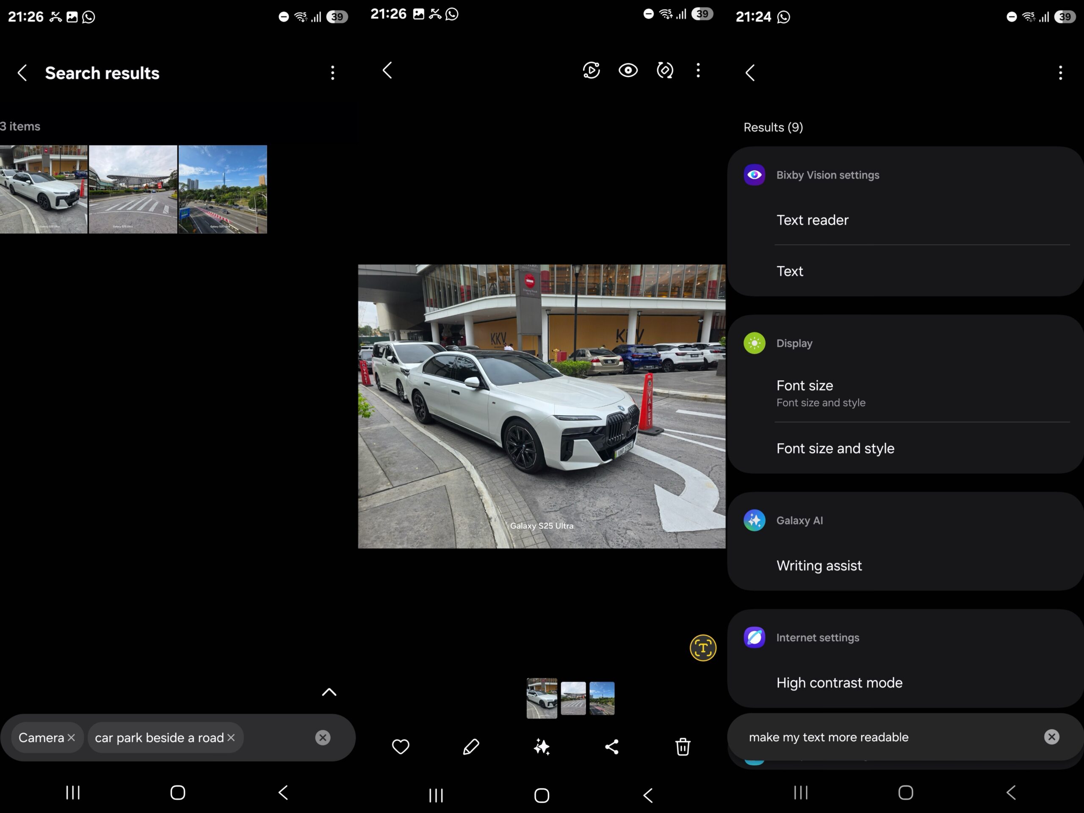Open three-dot menu in photo viewer
This screenshot has width=1084, height=813.
tap(698, 70)
